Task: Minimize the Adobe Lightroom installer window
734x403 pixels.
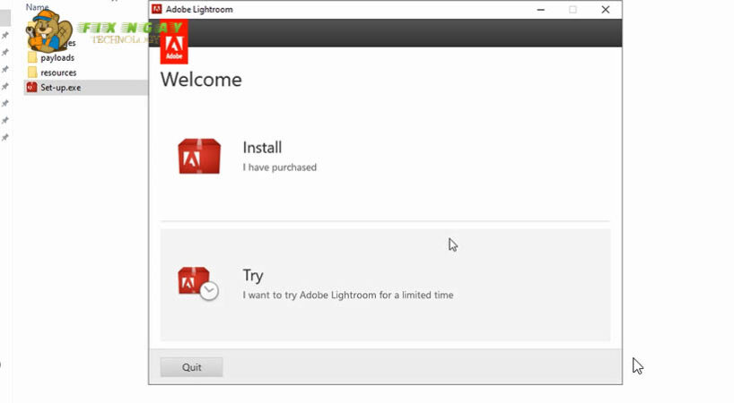Action: (x=541, y=10)
